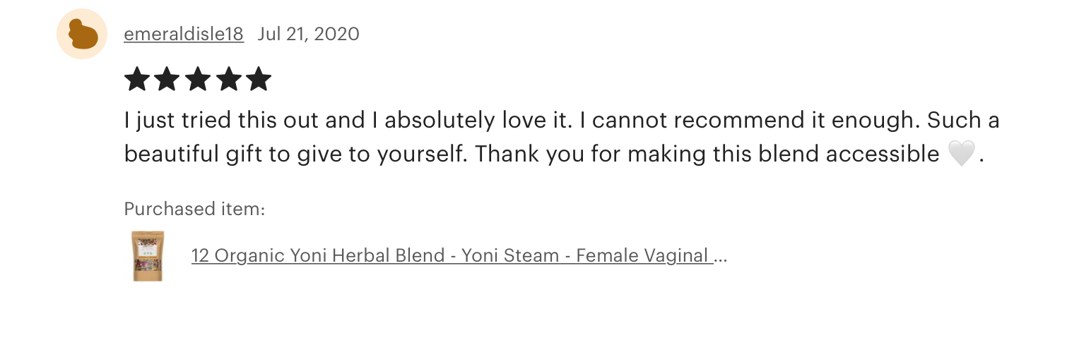This screenshot has height=340, width=1067.
Task: Click the "Purchased item:" label
Action: pyautogui.click(x=194, y=209)
